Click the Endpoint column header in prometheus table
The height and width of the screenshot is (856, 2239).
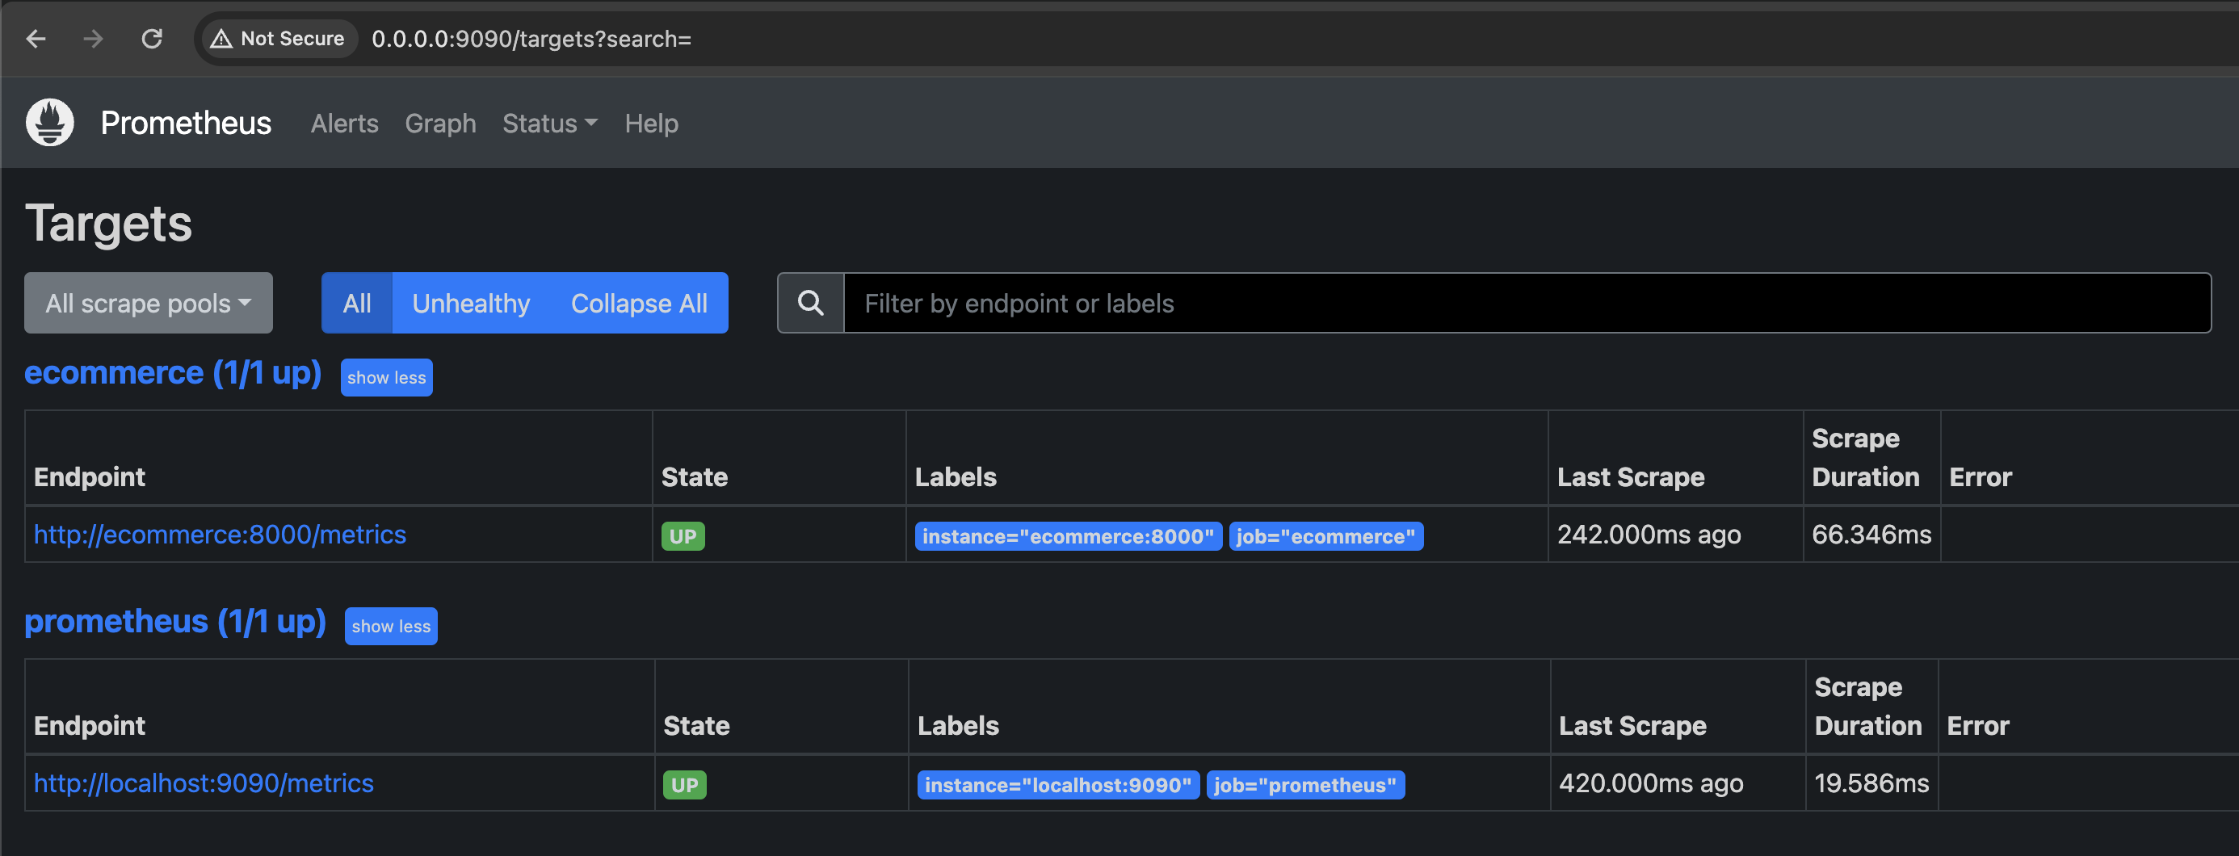pyautogui.click(x=90, y=726)
